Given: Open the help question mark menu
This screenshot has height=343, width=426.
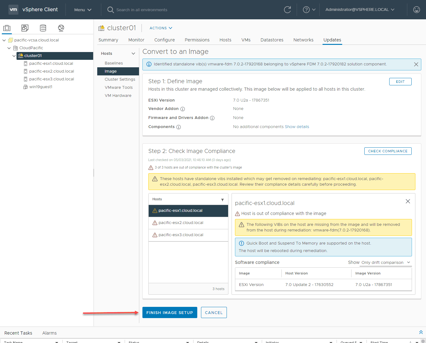Looking at the screenshot, I should click(309, 10).
